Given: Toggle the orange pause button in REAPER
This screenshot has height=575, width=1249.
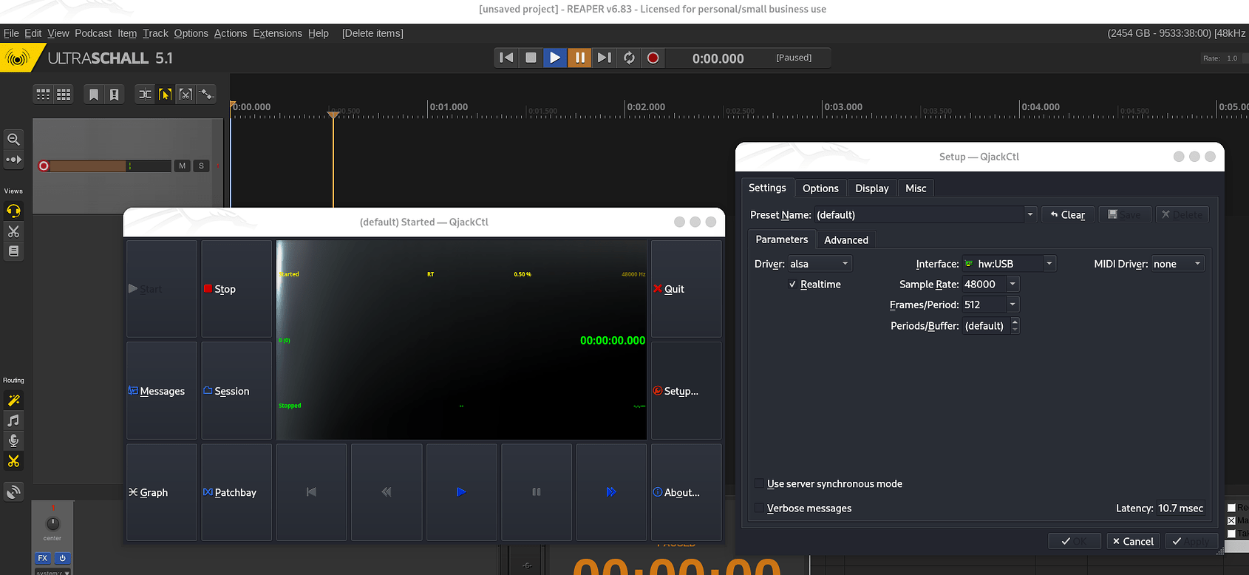Looking at the screenshot, I should [x=579, y=58].
